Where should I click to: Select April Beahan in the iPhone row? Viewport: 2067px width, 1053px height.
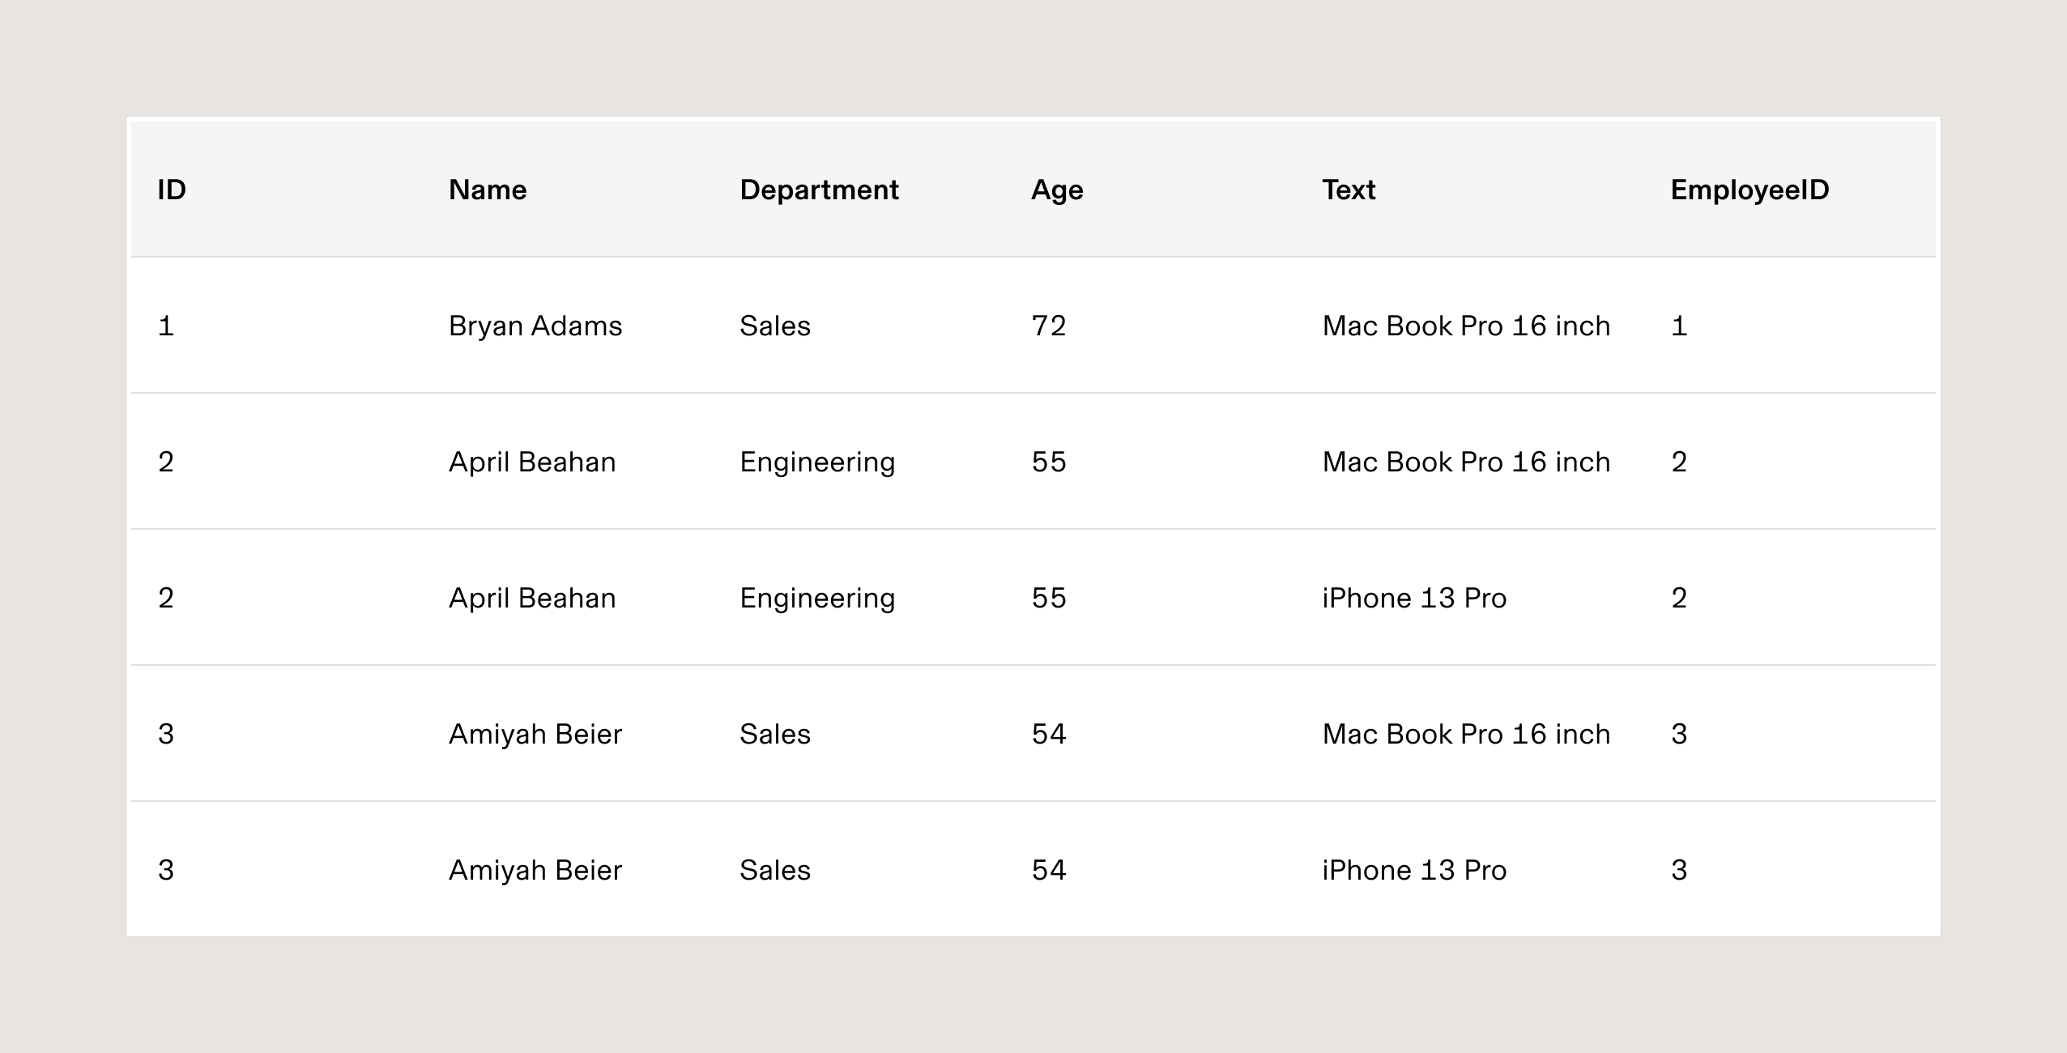pyautogui.click(x=532, y=598)
